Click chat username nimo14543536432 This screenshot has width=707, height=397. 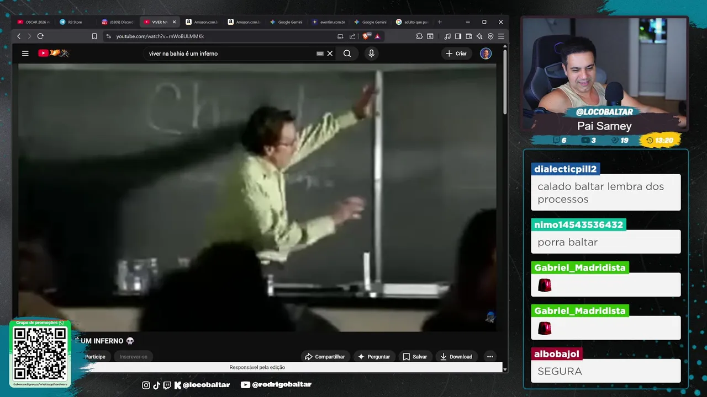point(578,225)
